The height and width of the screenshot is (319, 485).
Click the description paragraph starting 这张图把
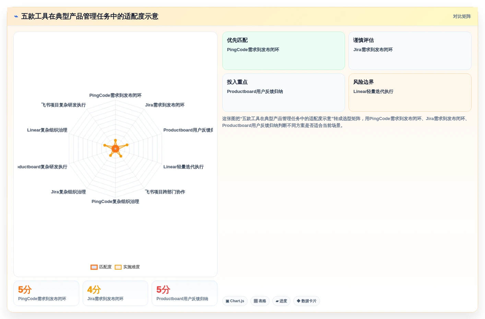pyautogui.click(x=346, y=122)
